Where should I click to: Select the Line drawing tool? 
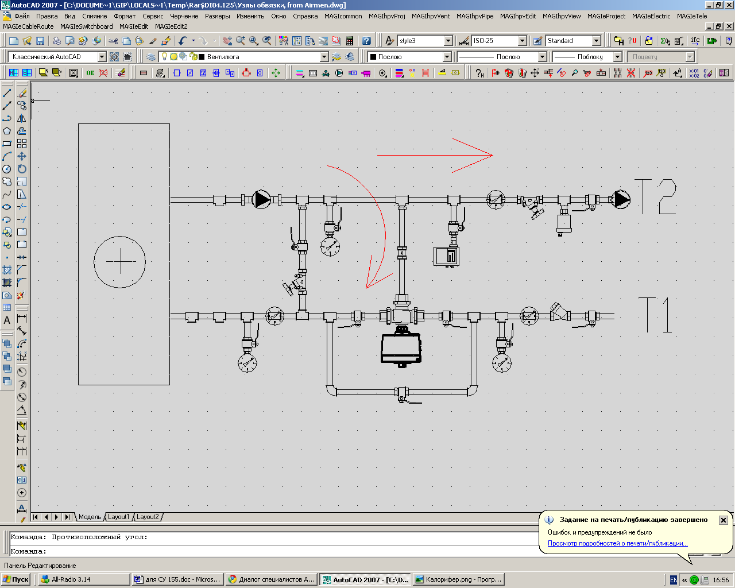click(x=7, y=93)
